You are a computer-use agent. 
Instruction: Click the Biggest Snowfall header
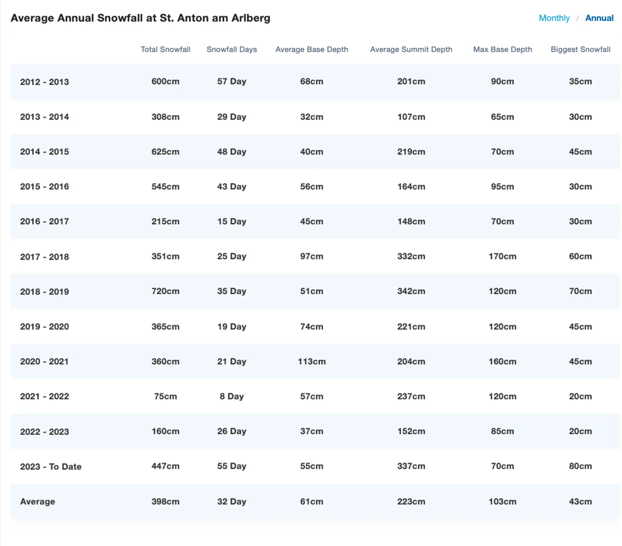581,49
